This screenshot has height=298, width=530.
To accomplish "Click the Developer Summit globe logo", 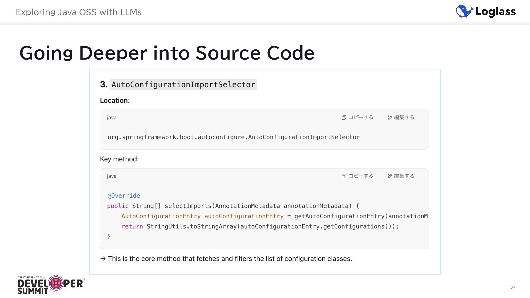I will tap(56, 283).
